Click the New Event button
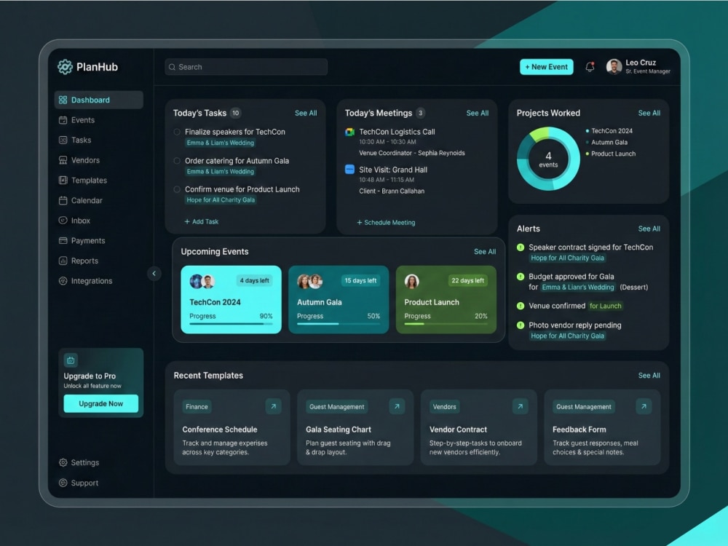 pos(547,67)
